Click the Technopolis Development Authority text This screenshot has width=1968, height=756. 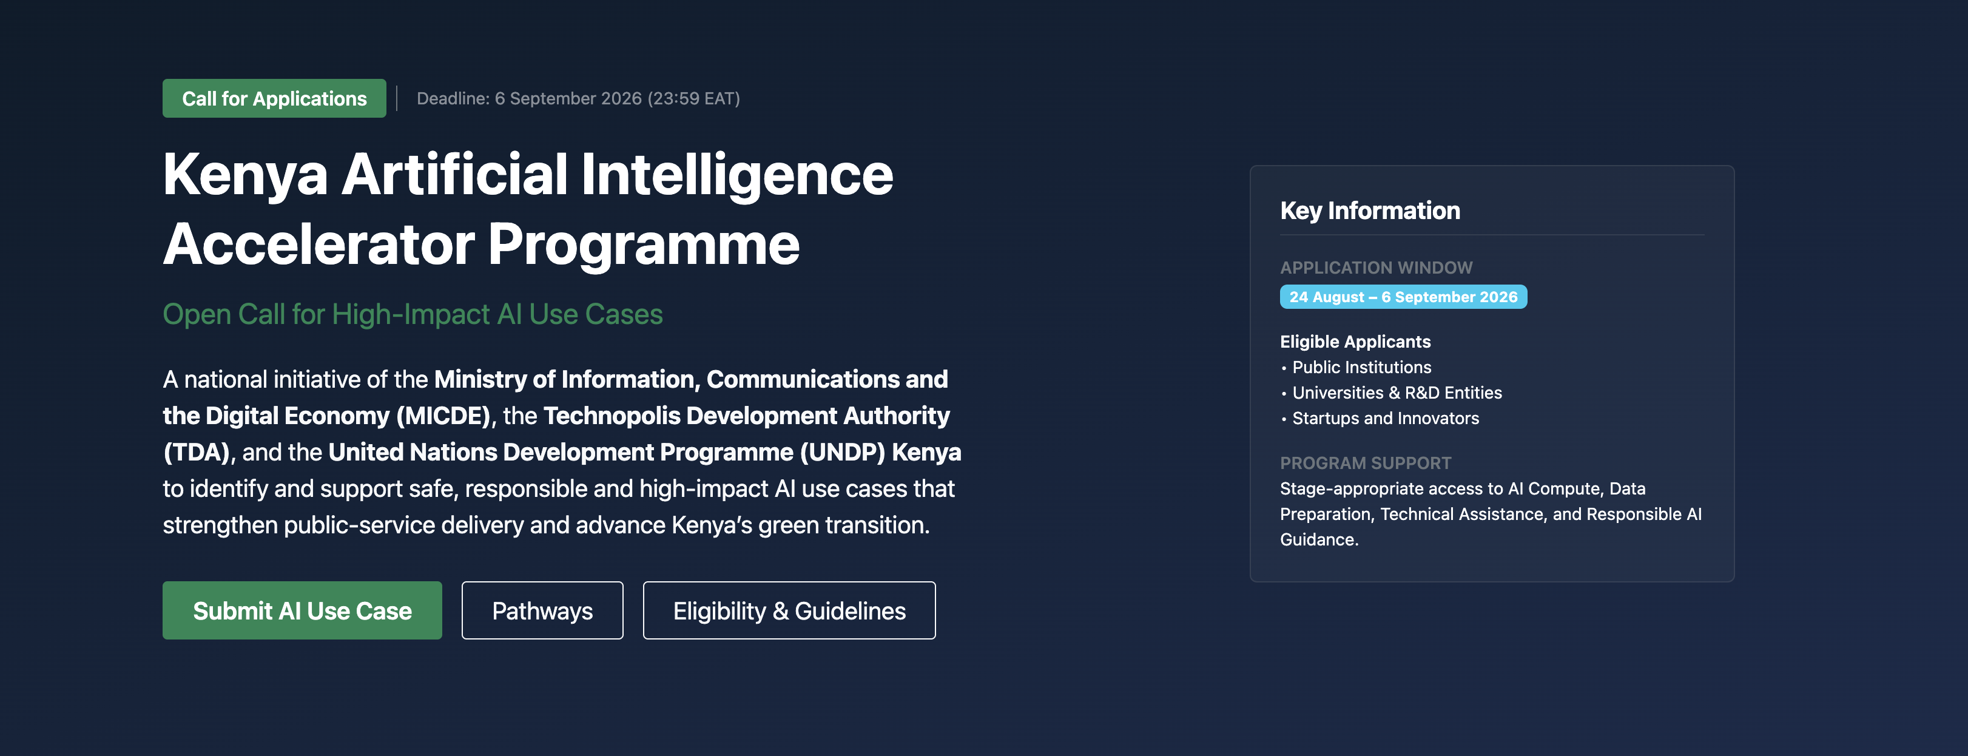pyautogui.click(x=746, y=416)
